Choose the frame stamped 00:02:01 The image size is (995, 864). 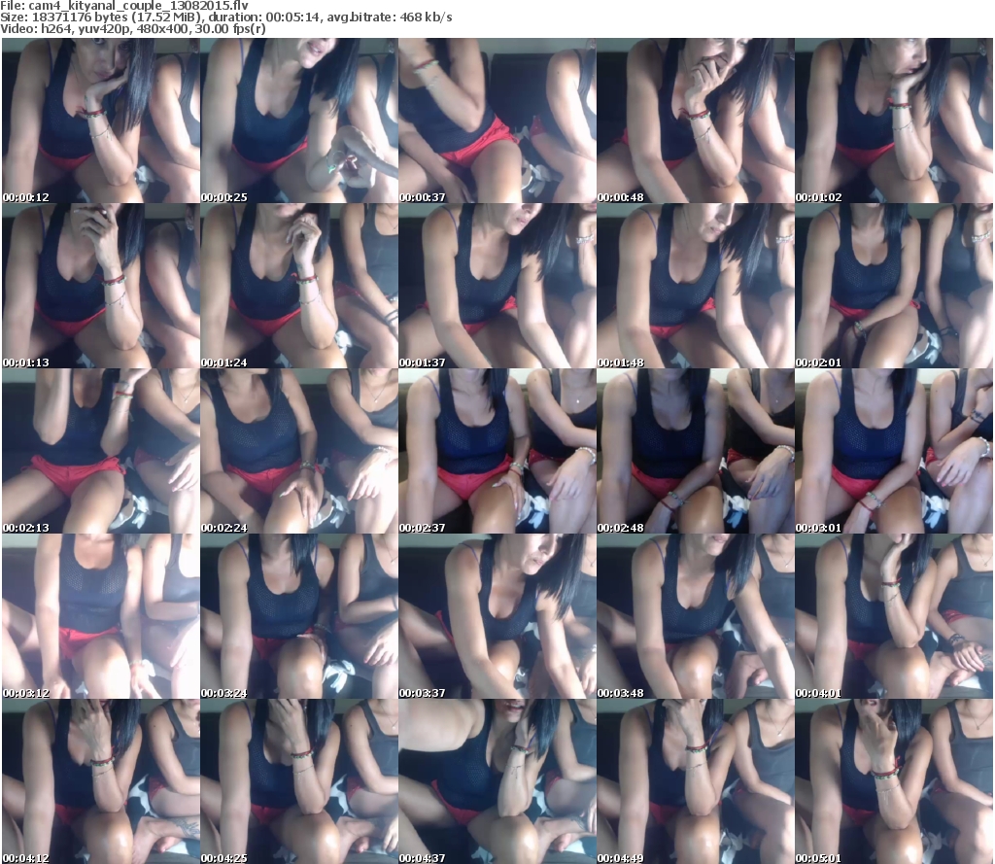pyautogui.click(x=894, y=286)
